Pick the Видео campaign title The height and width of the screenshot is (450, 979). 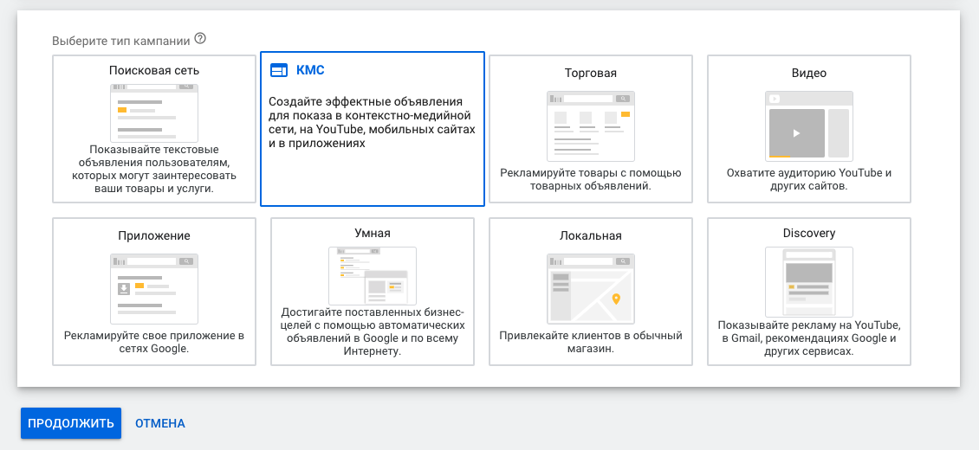point(808,73)
